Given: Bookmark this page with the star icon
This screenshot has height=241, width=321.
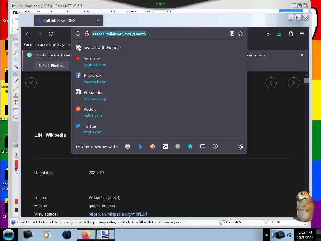Looking at the screenshot, I should point(241,34).
